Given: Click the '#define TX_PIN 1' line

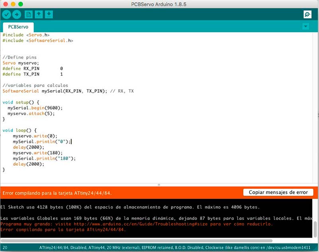Looking at the screenshot, I should point(33,74).
